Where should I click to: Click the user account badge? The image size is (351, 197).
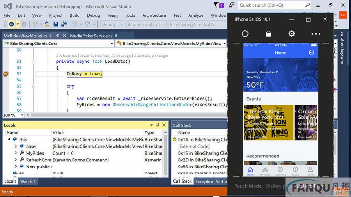tap(343, 15)
